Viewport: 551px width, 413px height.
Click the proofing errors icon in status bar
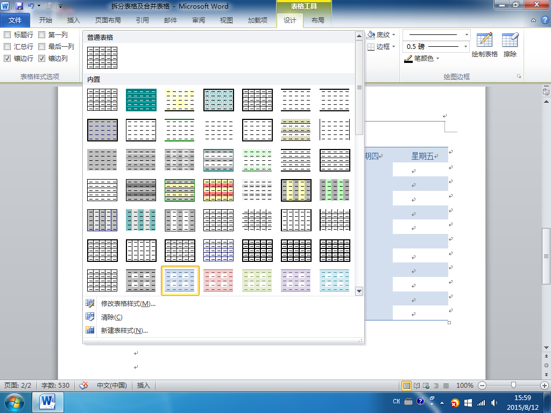(x=83, y=386)
